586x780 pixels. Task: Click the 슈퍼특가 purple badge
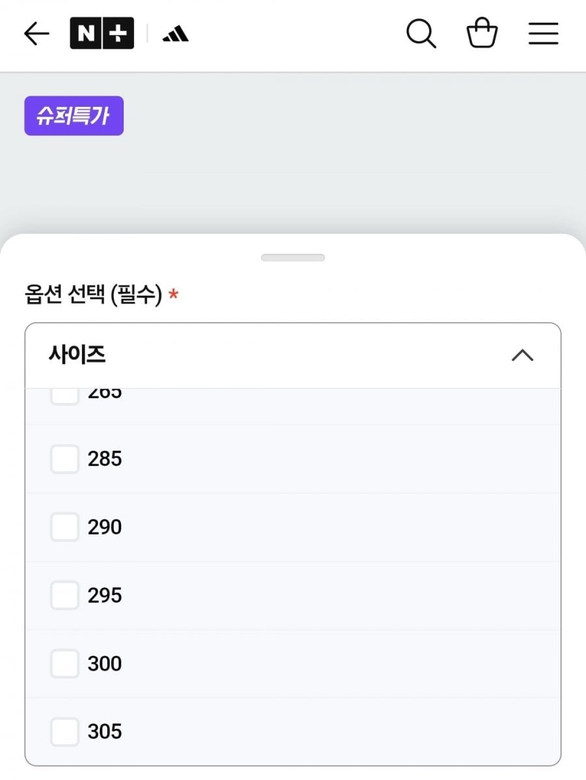(74, 116)
